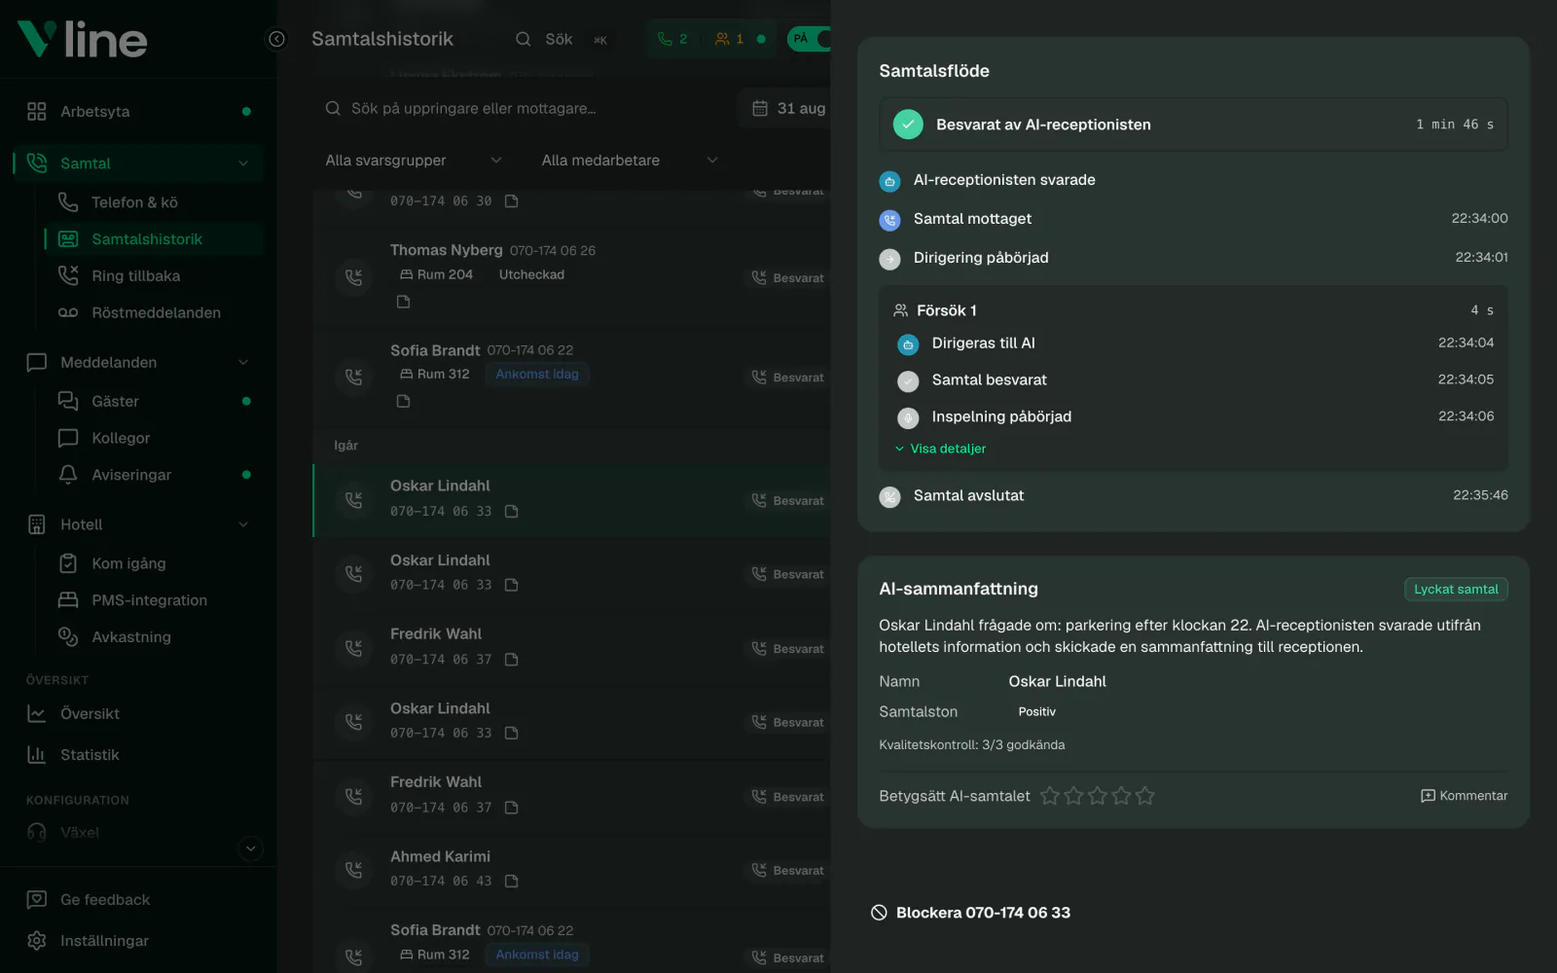Viewport: 1557px width, 973px height.
Task: Click the Statistik bar chart icon
Action: click(37, 754)
